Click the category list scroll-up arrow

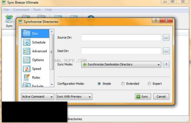pos(52,32)
